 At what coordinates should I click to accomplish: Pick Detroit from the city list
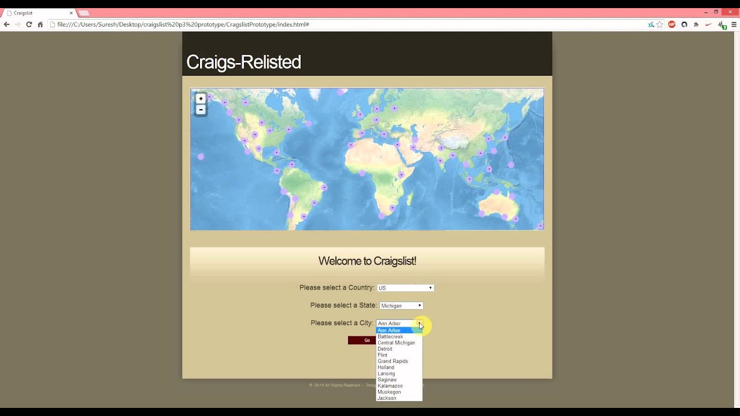(x=399, y=349)
